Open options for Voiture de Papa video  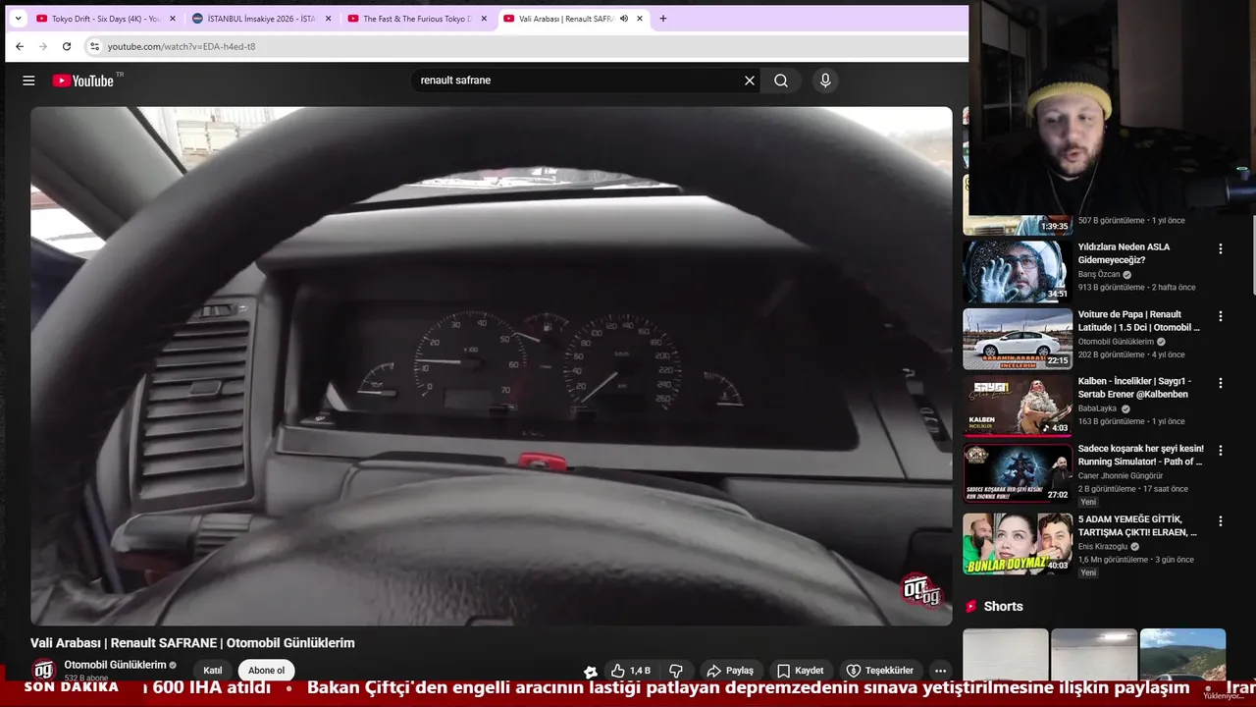(x=1221, y=316)
